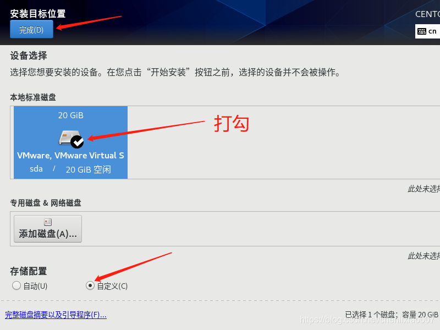Select the hard drive icon of sda
The height and width of the screenshot is (330, 440).
point(69,137)
